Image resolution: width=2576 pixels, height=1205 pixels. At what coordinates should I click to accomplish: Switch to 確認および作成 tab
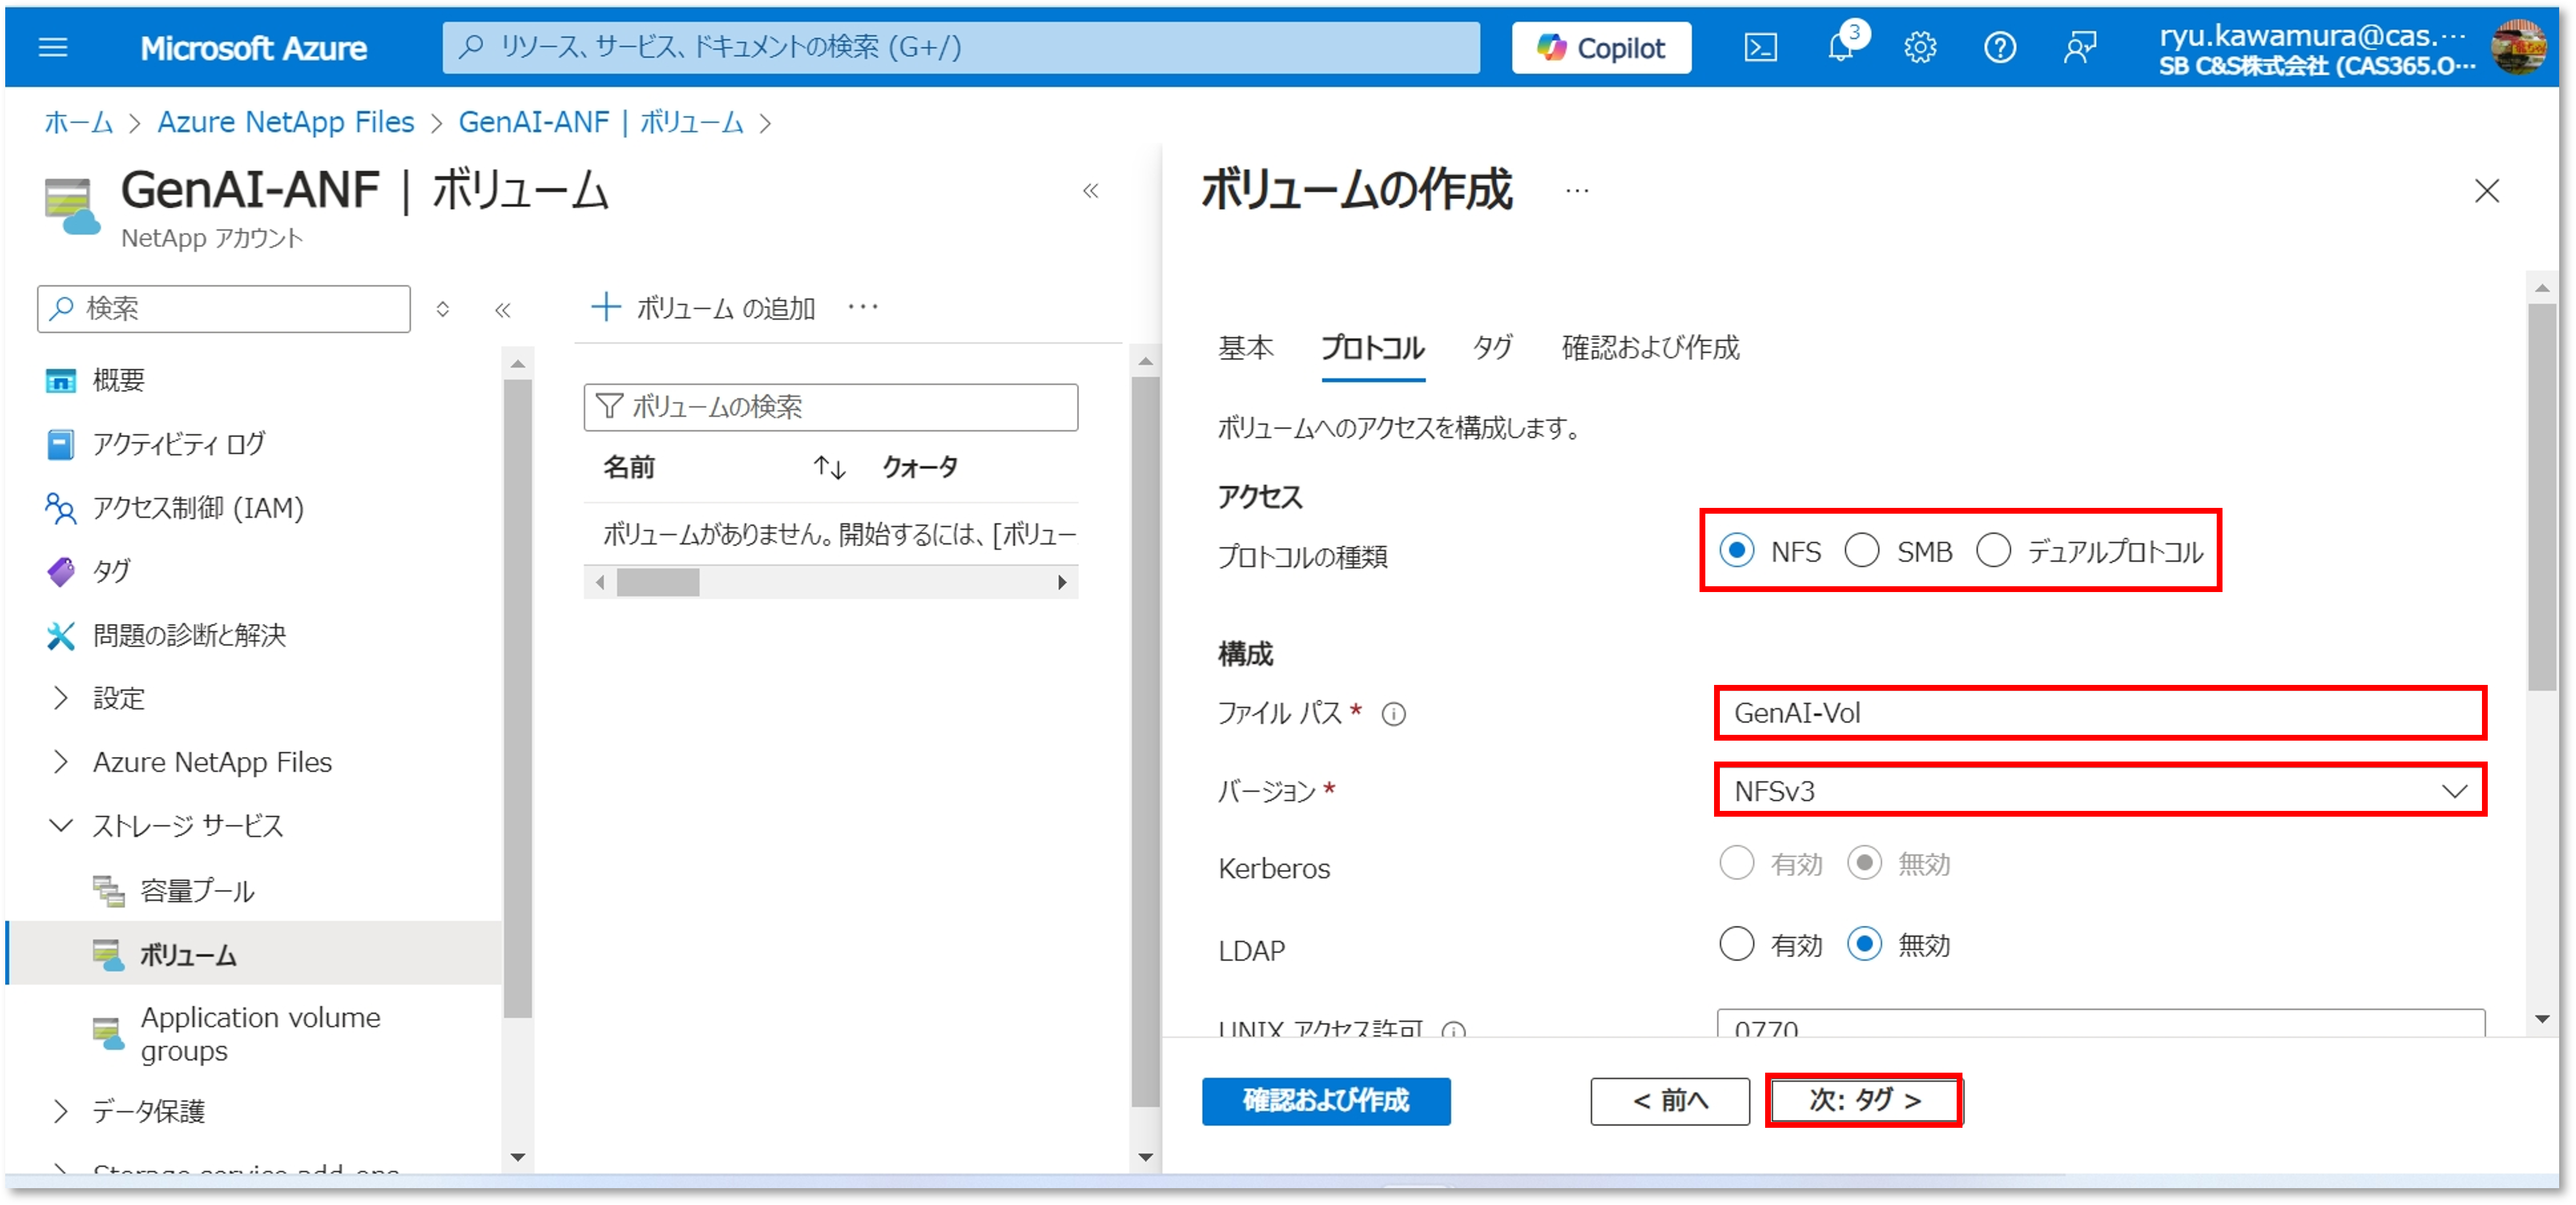point(1650,348)
